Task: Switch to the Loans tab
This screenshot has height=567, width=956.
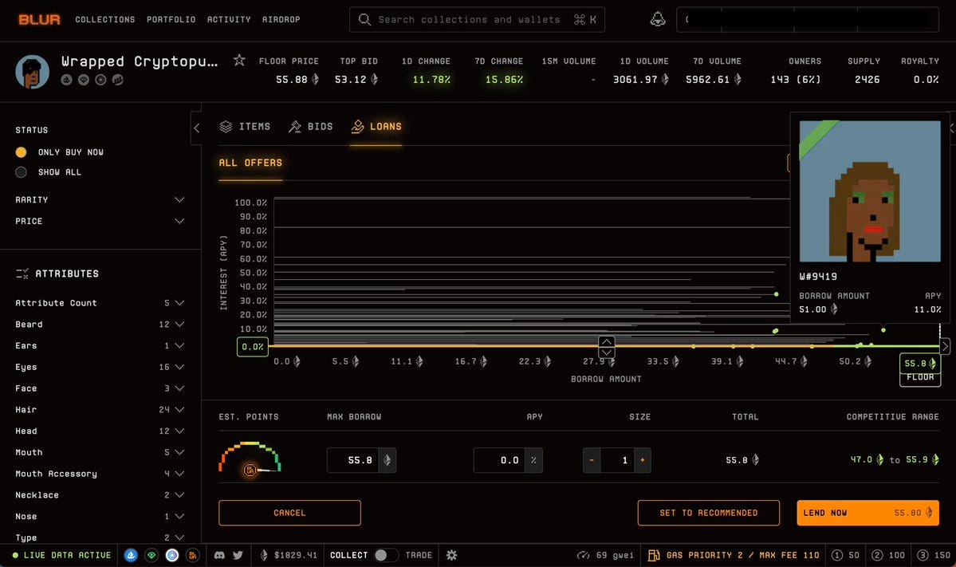Action: (x=376, y=127)
